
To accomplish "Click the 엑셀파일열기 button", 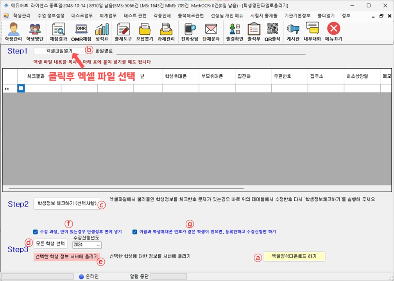I will coord(59,51).
